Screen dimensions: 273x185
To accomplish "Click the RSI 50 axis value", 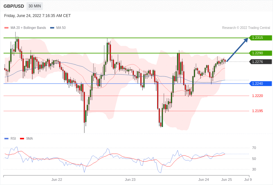I will coord(254,159).
